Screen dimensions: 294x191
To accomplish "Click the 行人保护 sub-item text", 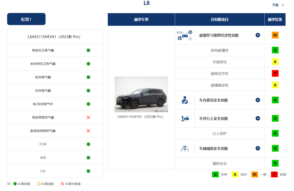I will pyautogui.click(x=220, y=134).
